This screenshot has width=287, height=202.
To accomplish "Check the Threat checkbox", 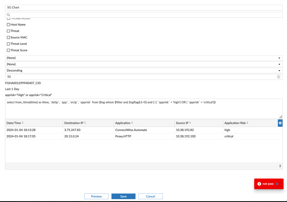I will pyautogui.click(x=8, y=31).
